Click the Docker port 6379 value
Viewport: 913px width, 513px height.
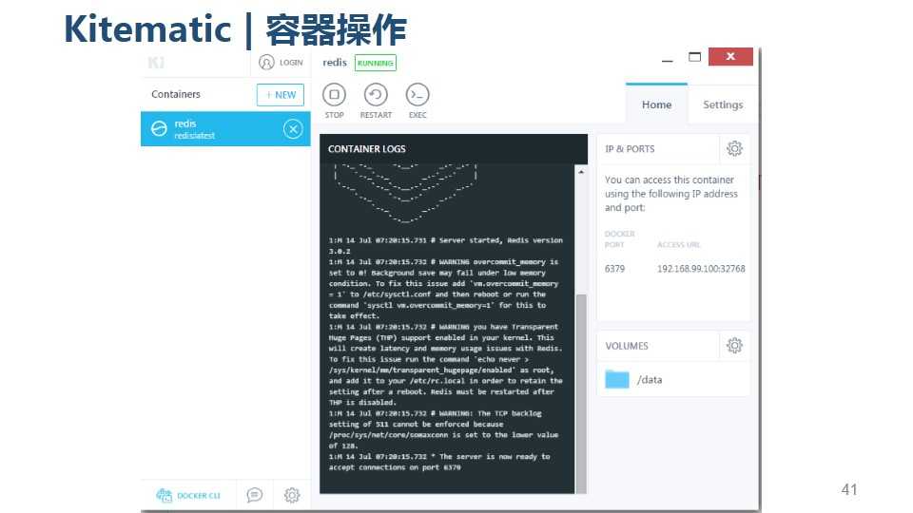(x=614, y=269)
